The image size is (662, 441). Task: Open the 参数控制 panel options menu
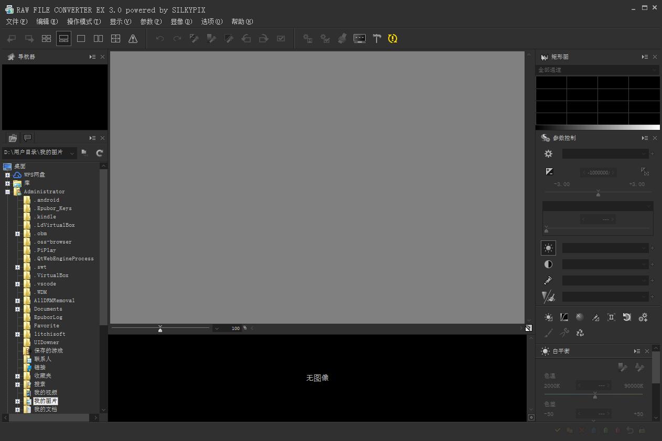point(645,138)
